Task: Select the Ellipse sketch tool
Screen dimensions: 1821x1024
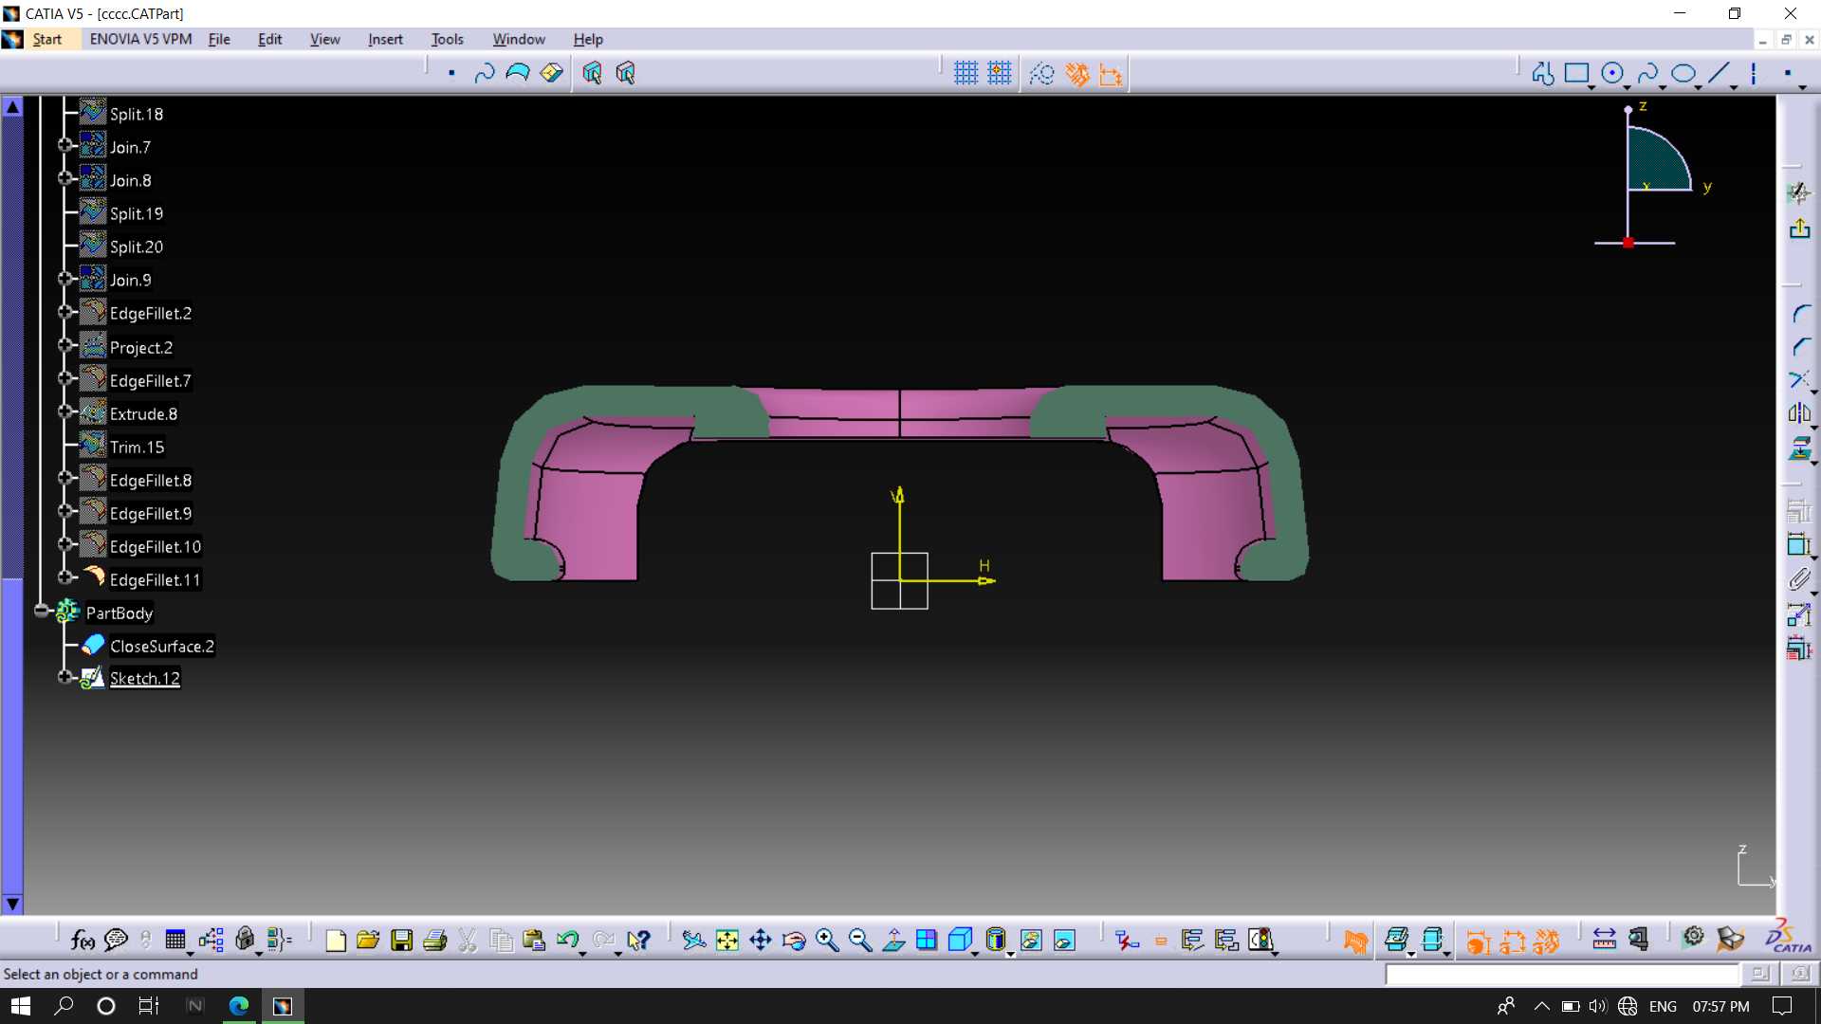Action: coord(1683,73)
